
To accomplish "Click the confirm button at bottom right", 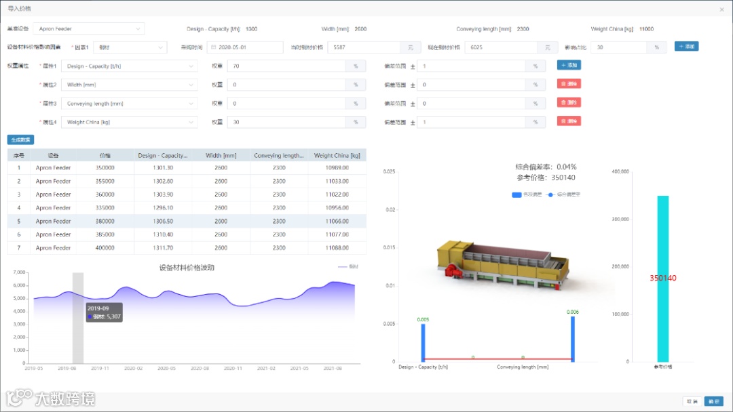I will (714, 401).
